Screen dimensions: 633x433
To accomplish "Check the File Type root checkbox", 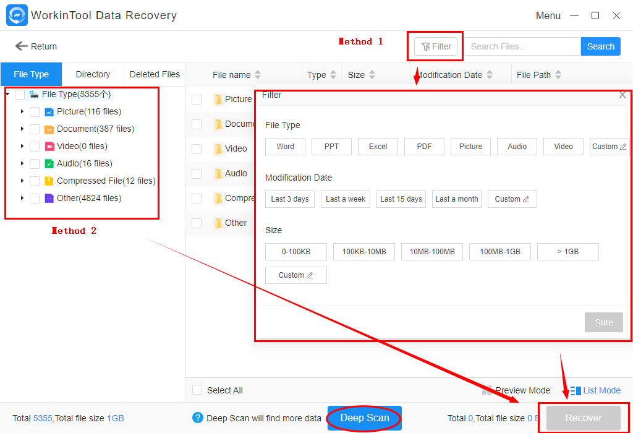I will [20, 95].
